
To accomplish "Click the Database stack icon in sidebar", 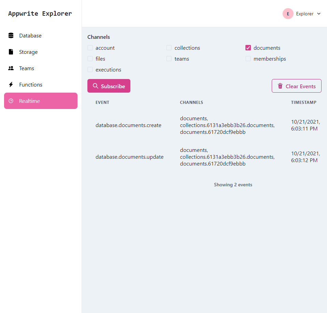I will pos(11,35).
